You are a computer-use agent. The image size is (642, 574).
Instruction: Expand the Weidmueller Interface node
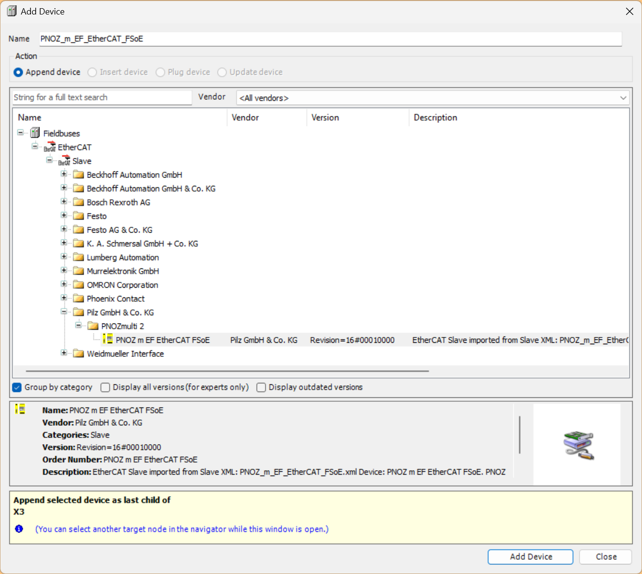pyautogui.click(x=64, y=353)
